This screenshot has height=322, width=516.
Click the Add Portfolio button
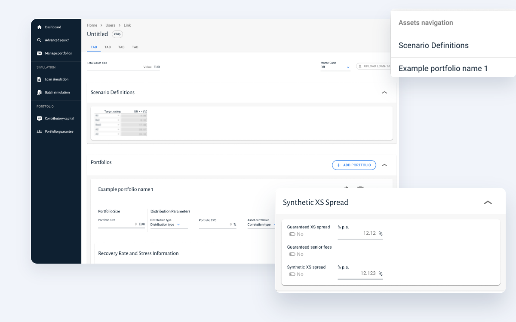point(354,165)
